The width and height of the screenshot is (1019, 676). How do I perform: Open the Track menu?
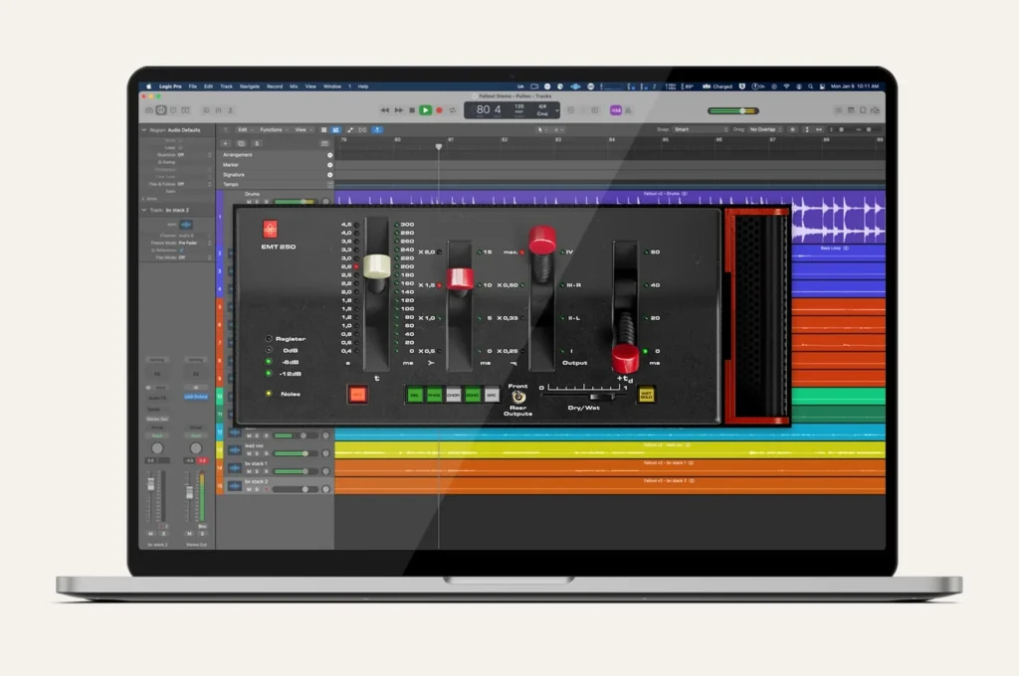coord(226,86)
